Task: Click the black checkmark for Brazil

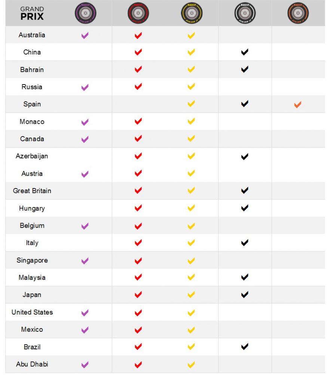Action: click(x=245, y=346)
